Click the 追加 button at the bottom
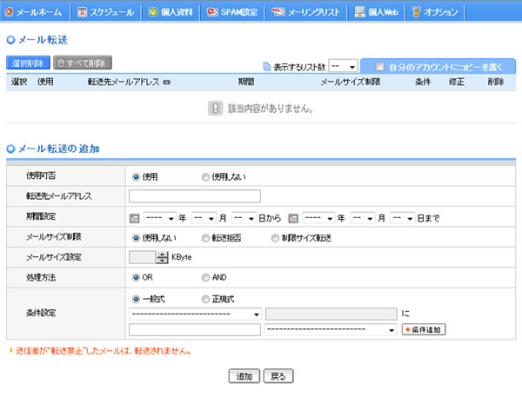Image resolution: width=522 pixels, height=397 pixels. coord(244,376)
